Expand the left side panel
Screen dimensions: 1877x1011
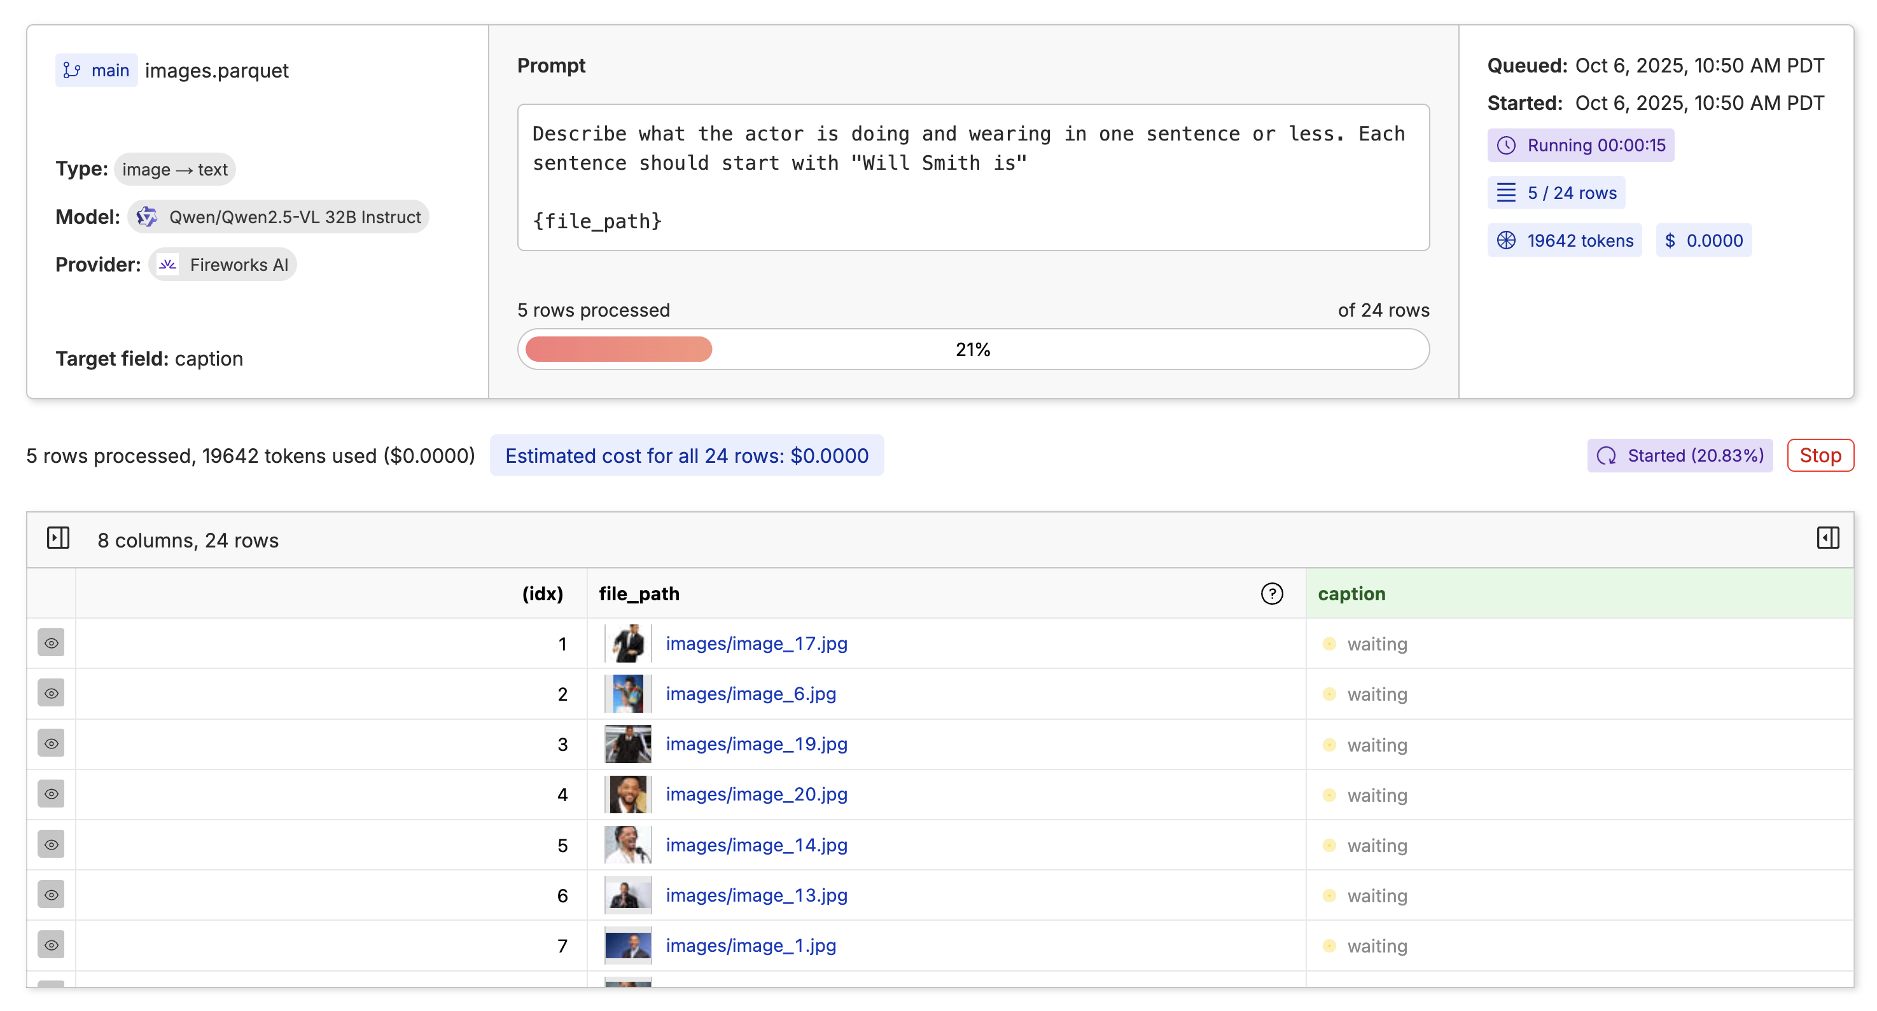[x=59, y=539]
